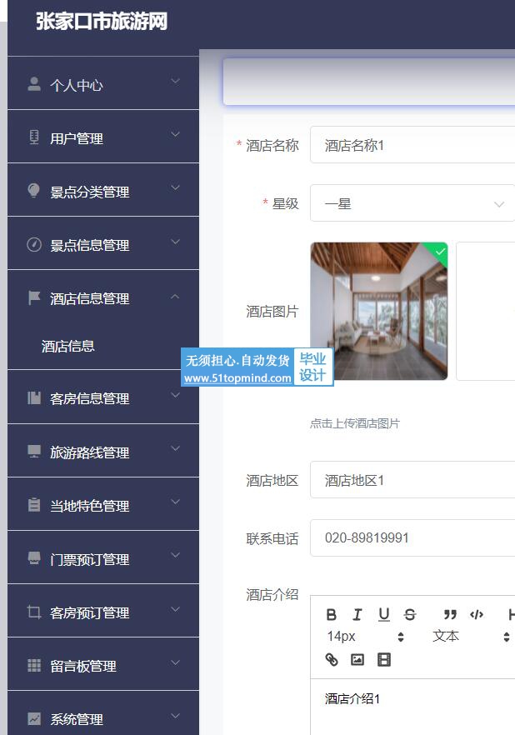Apply bold formatting in the editor
Image resolution: width=515 pixels, height=735 pixels.
(332, 614)
